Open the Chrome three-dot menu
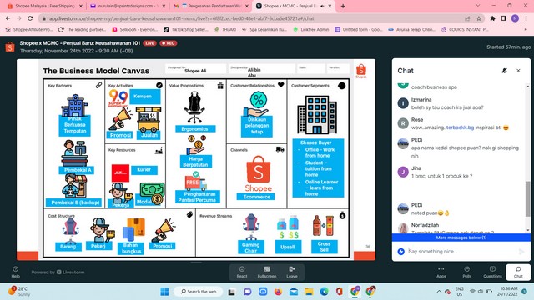 (x=526, y=18)
